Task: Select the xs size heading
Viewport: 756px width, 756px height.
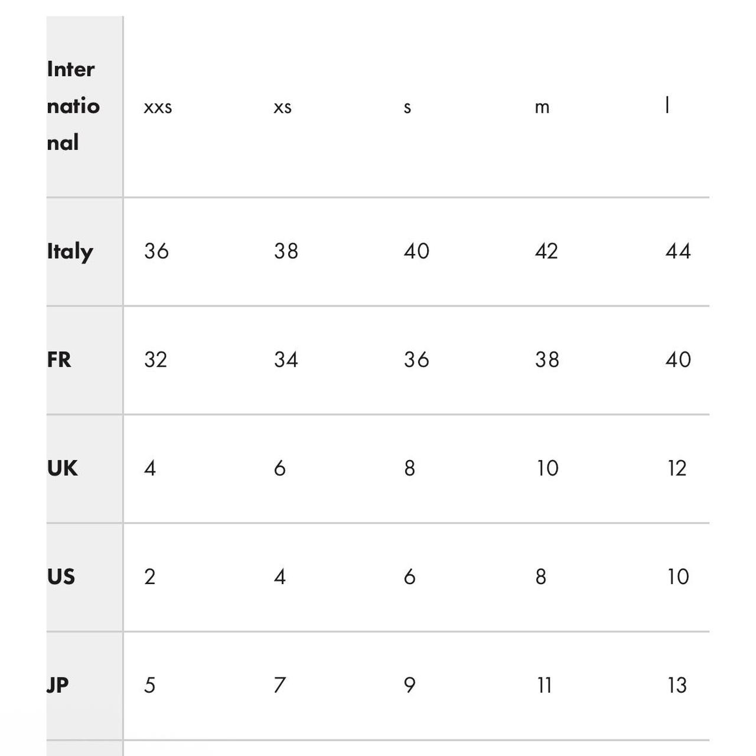Action: (282, 107)
